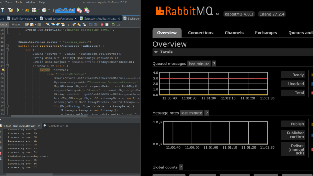Viewport: 313px width, 176px height.
Task: Click the Global counts help question mark
Action: (181, 167)
